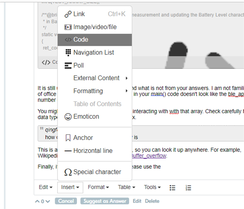Open the Table dropdown menu
The height and width of the screenshot is (209, 244).
point(127,187)
